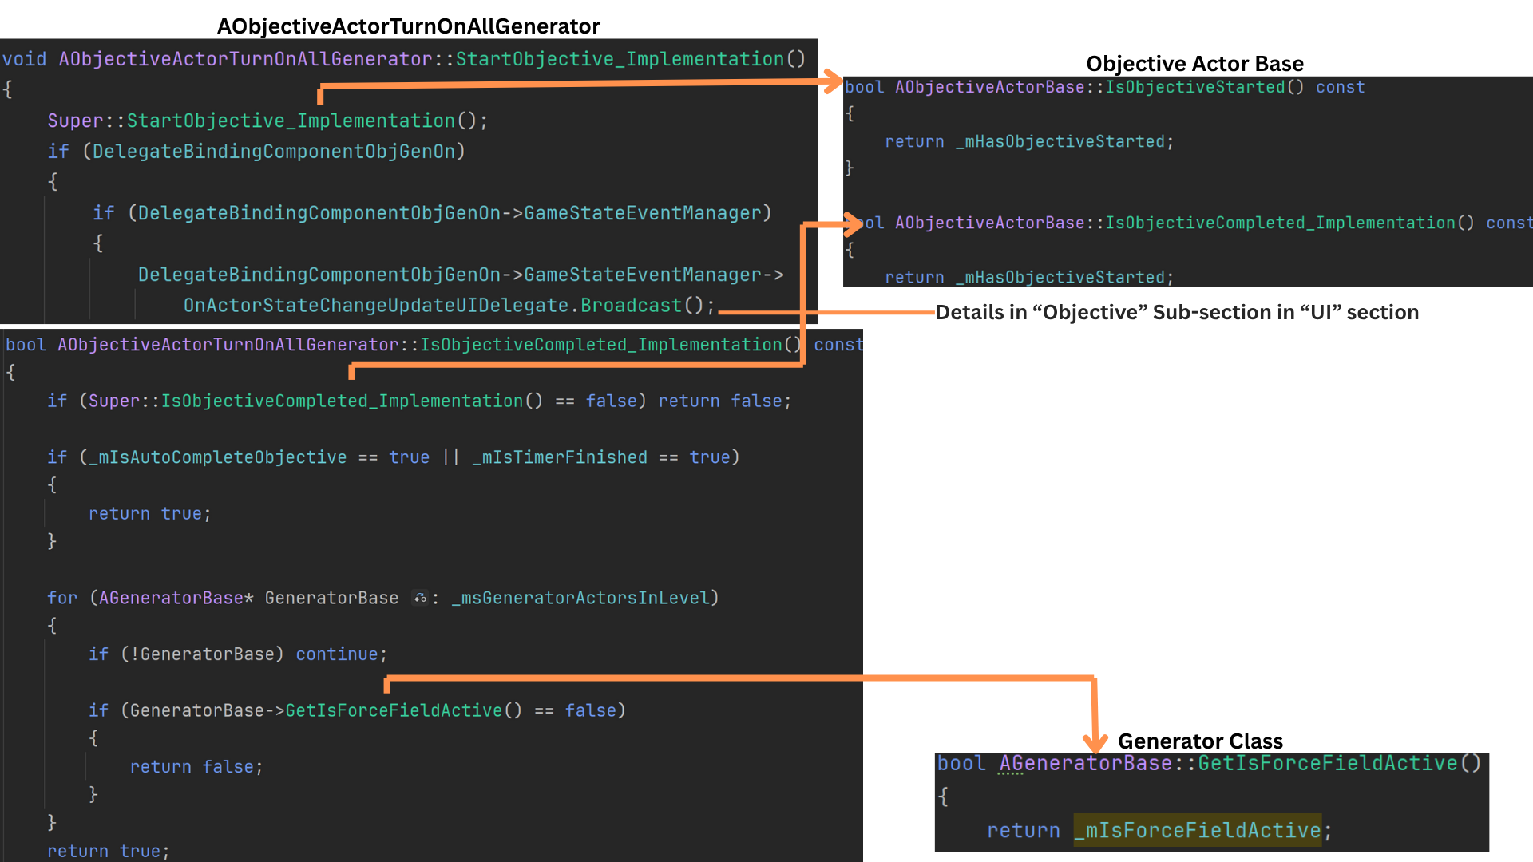Click OnActorStateChangeUpdateUIDelegate identifier

[x=375, y=306]
